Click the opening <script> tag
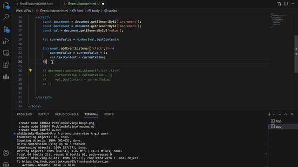Viewport: 298px width, 167px height. point(42,17)
